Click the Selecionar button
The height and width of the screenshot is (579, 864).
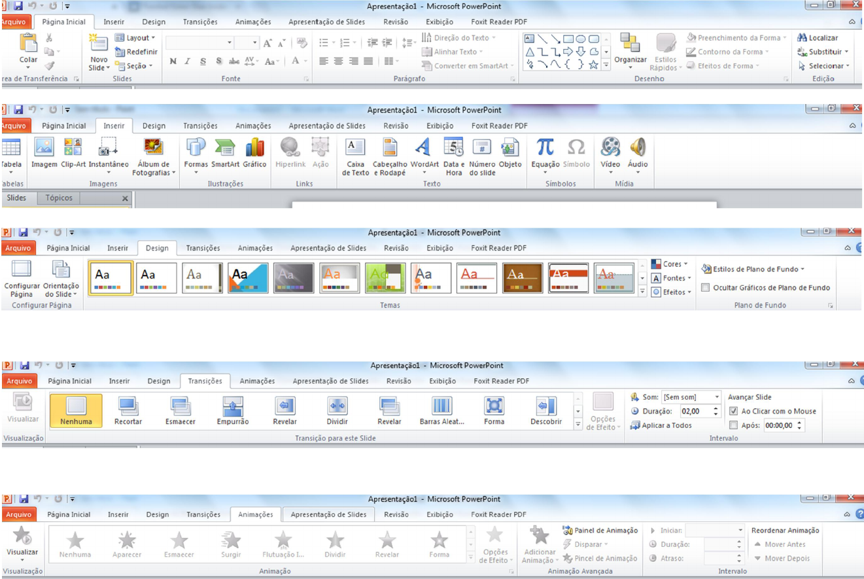click(823, 65)
